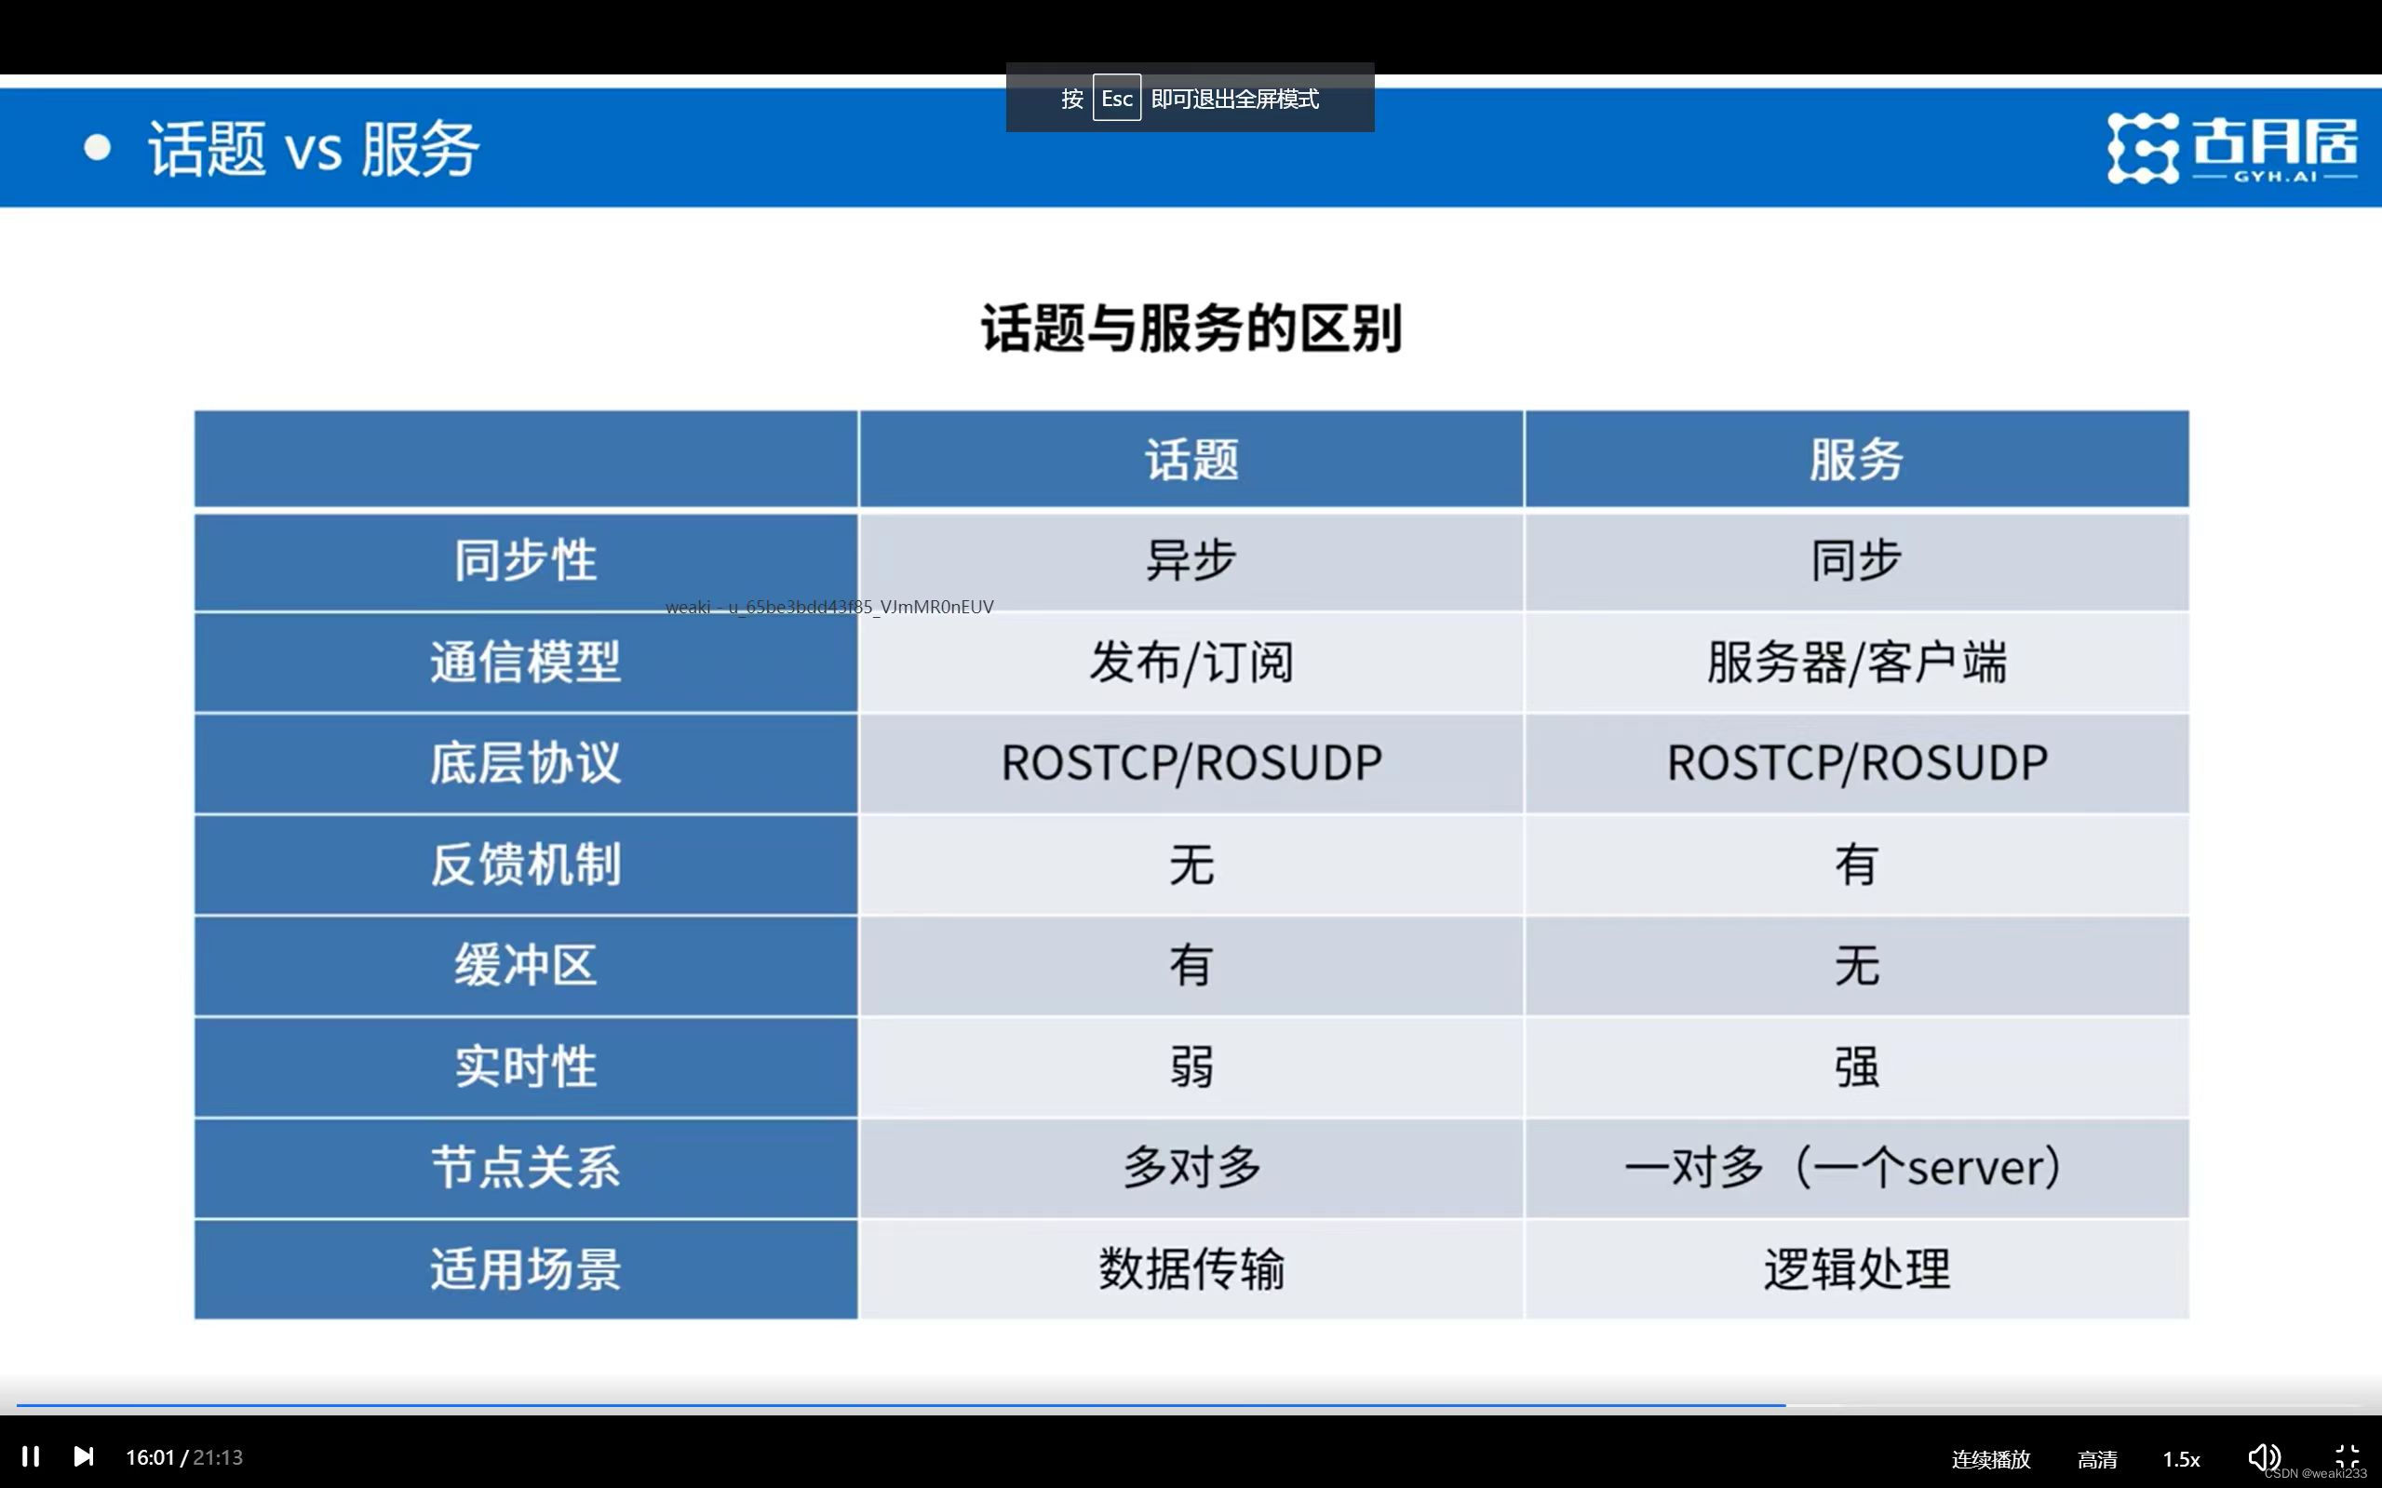The height and width of the screenshot is (1488, 2382).
Task: Click the 古月居 GYH.AI logo
Action: click(x=2231, y=148)
